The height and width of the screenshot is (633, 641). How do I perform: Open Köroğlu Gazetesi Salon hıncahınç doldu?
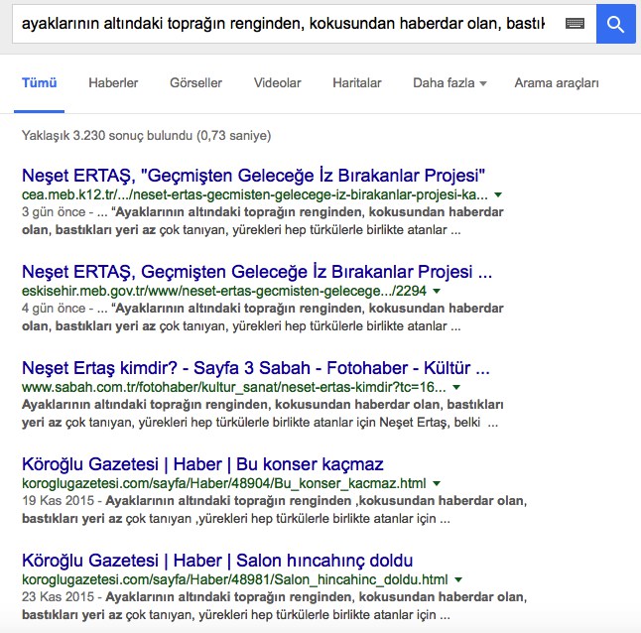click(x=217, y=561)
